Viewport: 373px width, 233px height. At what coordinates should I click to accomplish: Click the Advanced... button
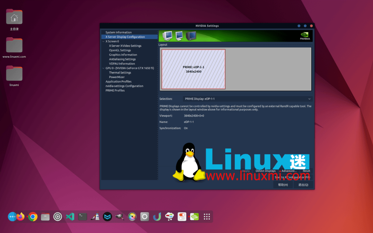289,171
